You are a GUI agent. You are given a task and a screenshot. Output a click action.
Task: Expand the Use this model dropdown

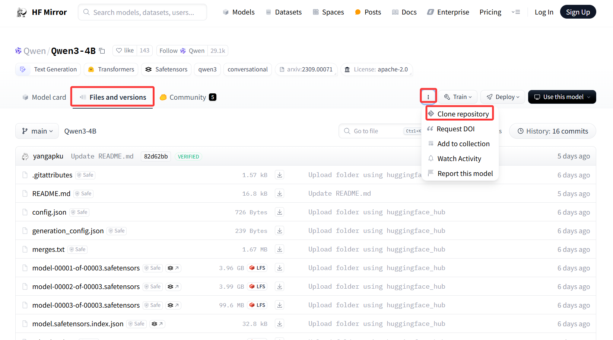pyautogui.click(x=562, y=97)
